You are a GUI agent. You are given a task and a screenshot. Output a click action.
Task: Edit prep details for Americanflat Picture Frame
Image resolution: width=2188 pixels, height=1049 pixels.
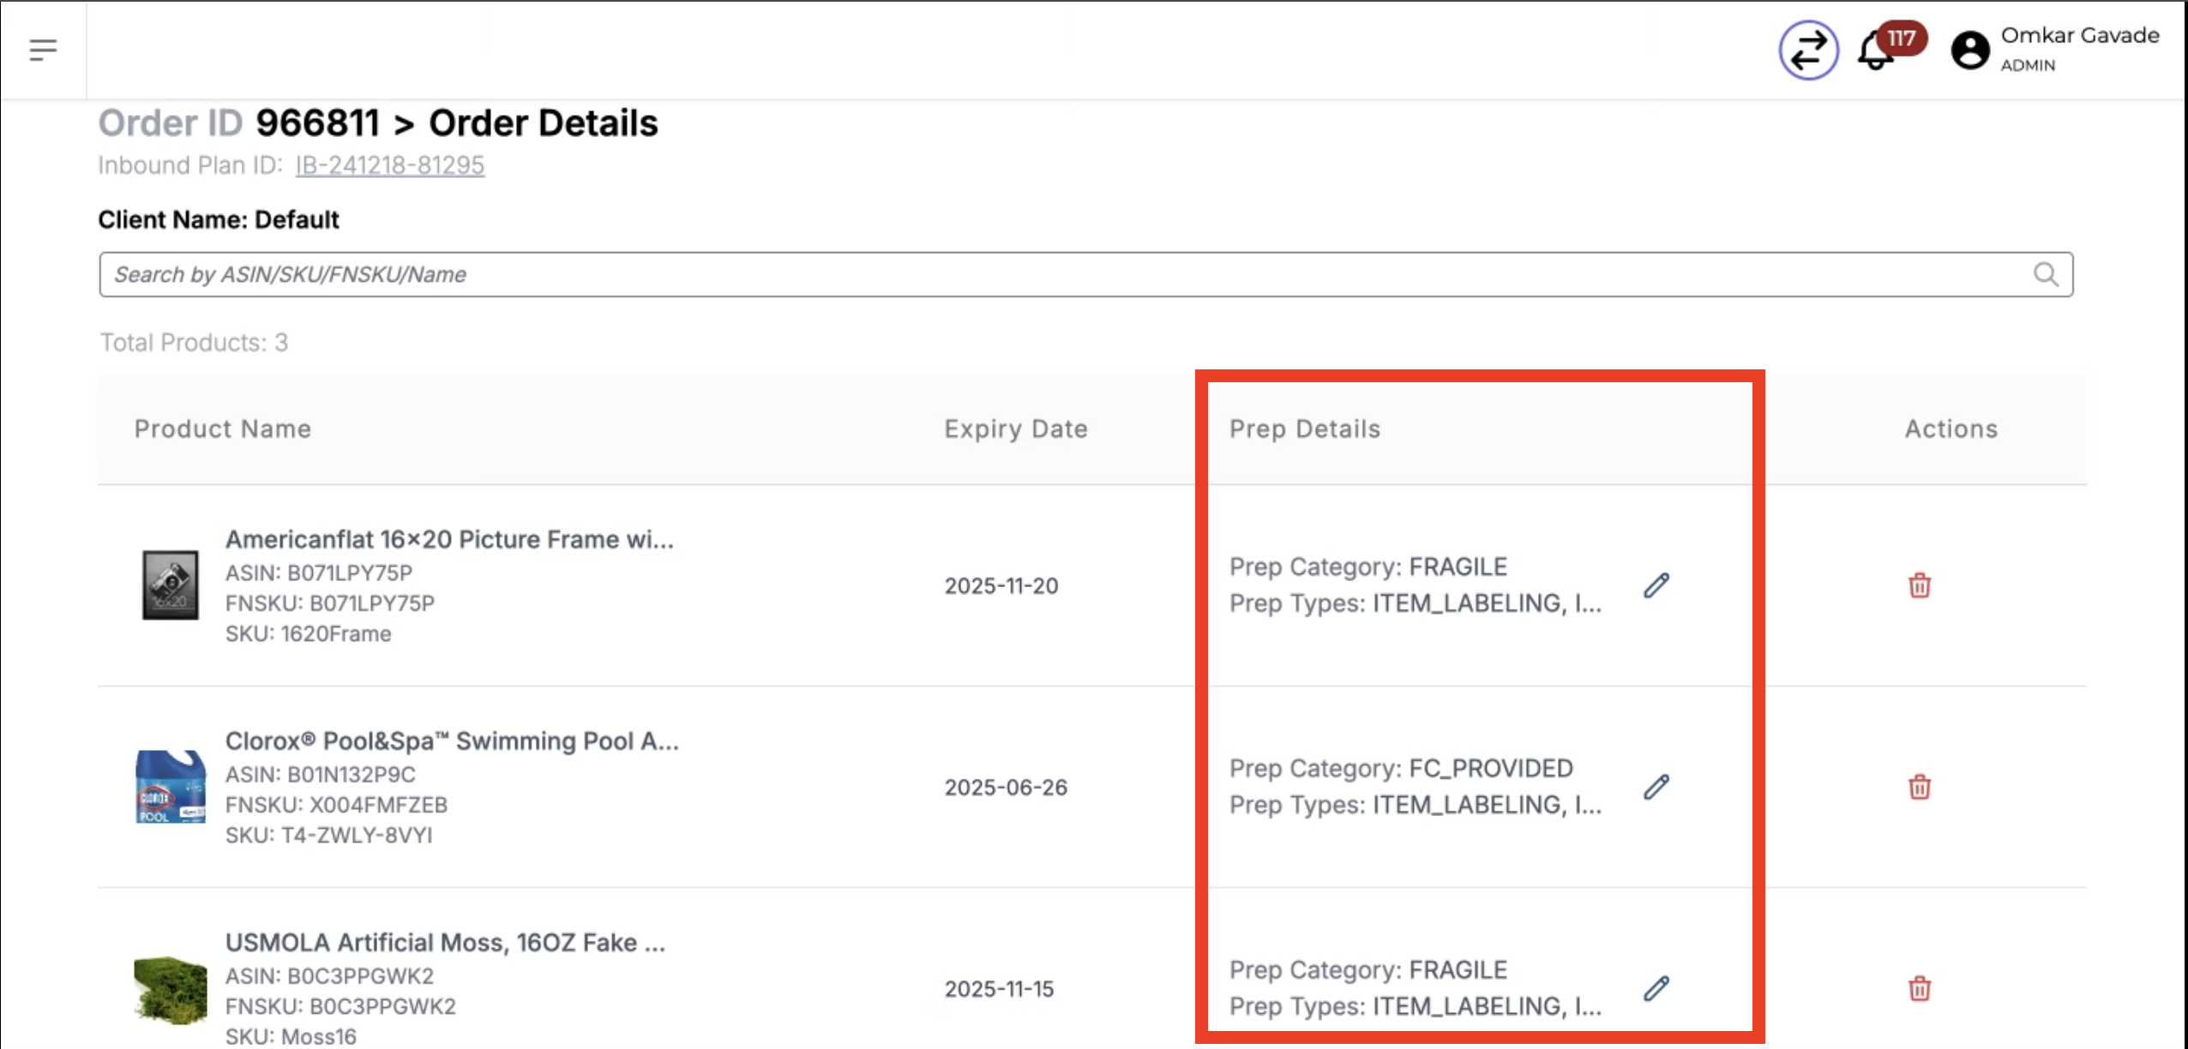[1656, 585]
